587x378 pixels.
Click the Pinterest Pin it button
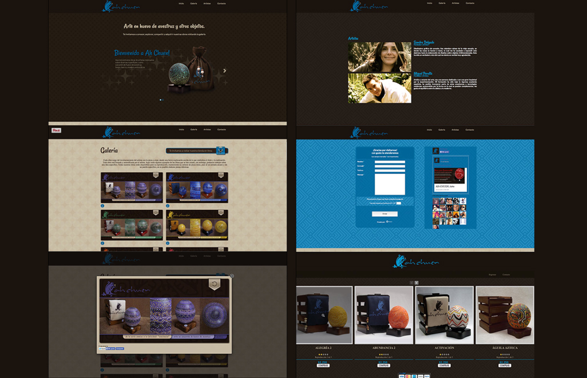pyautogui.click(x=56, y=130)
